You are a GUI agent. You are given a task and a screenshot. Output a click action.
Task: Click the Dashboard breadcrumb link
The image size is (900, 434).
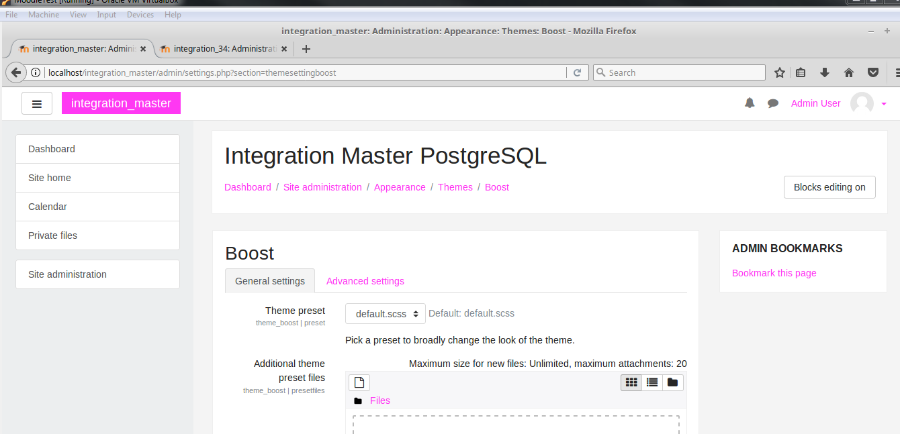click(x=248, y=187)
